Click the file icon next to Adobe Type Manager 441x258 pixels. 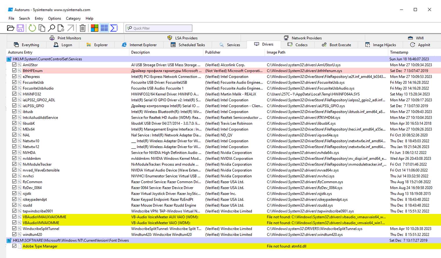(20, 246)
